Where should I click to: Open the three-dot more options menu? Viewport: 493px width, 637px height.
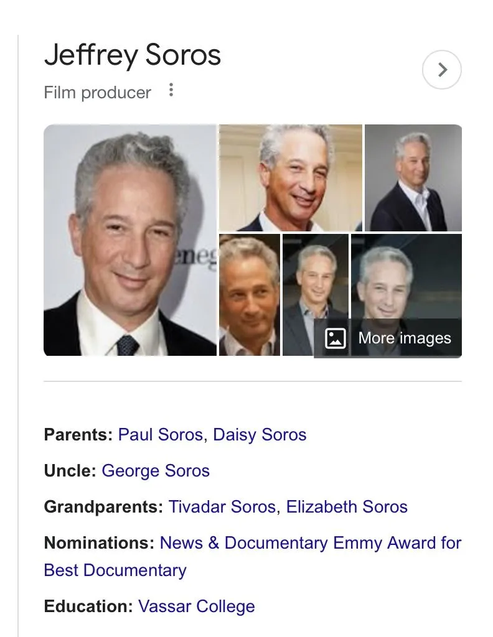(x=171, y=90)
